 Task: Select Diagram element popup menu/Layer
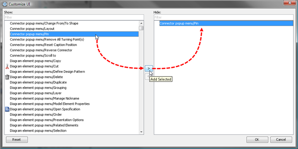pos(36,93)
